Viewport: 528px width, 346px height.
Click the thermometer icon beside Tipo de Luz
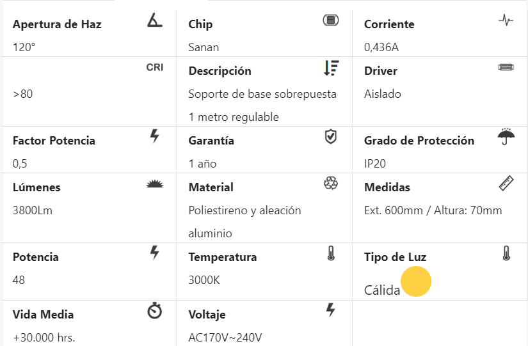(x=506, y=253)
